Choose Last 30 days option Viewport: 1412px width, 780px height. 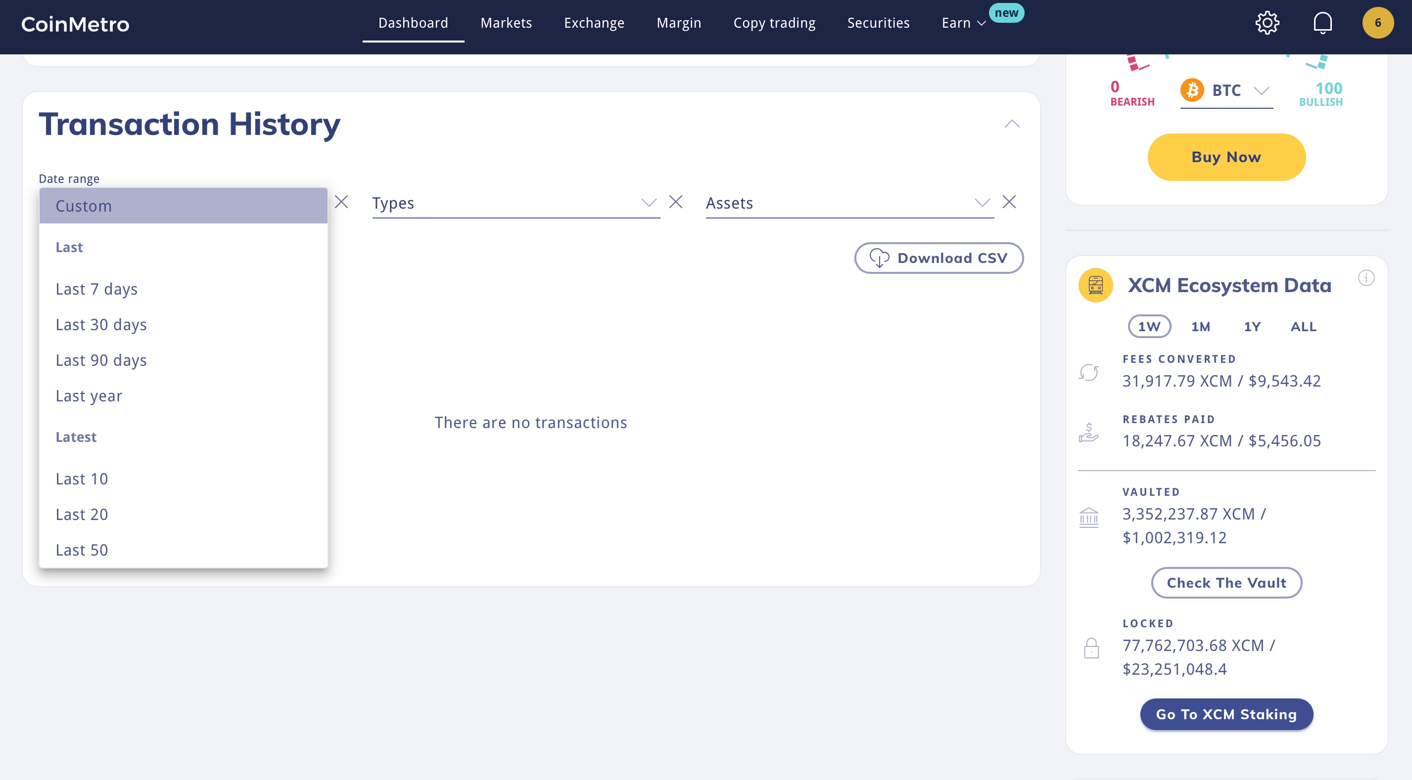pos(101,325)
